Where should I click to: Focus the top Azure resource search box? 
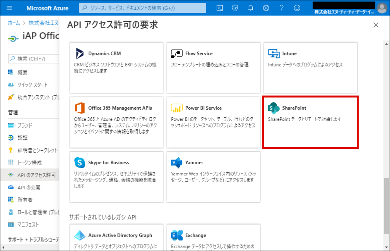pos(142,8)
